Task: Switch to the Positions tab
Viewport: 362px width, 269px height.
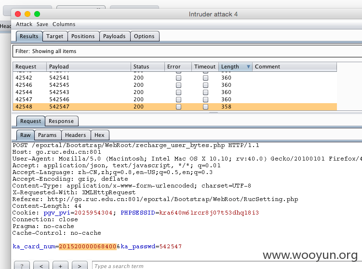Action: point(83,36)
